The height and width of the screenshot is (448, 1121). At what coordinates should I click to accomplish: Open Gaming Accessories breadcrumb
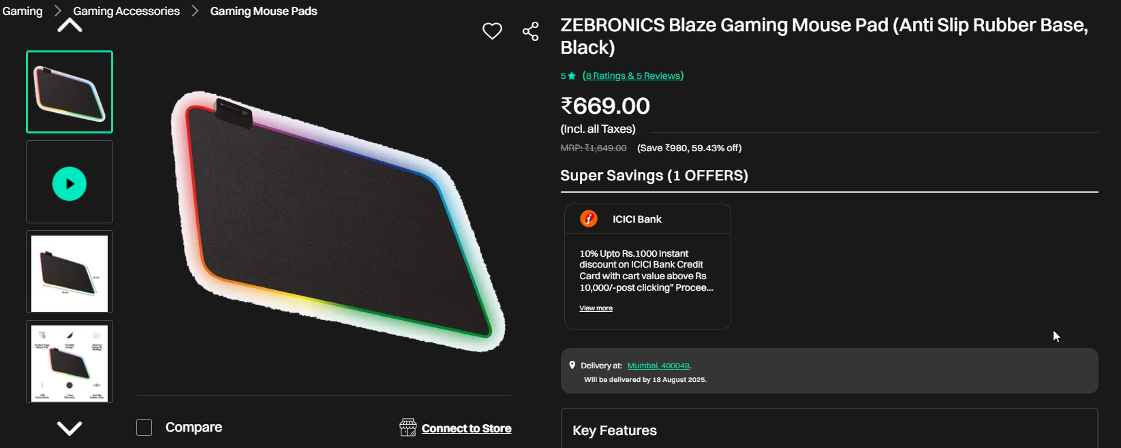[x=127, y=11]
